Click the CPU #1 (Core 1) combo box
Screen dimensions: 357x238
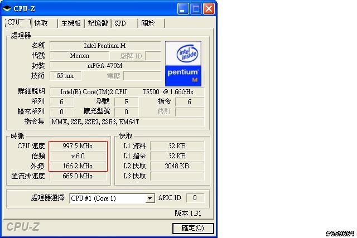pyautogui.click(x=112, y=198)
